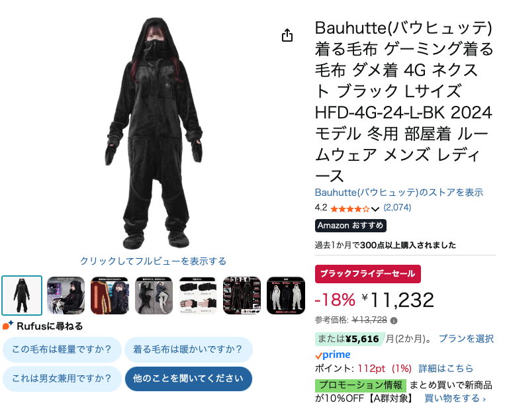The image size is (509, 413).
Task: Select the lying-down poses thumbnail
Action: click(154, 295)
